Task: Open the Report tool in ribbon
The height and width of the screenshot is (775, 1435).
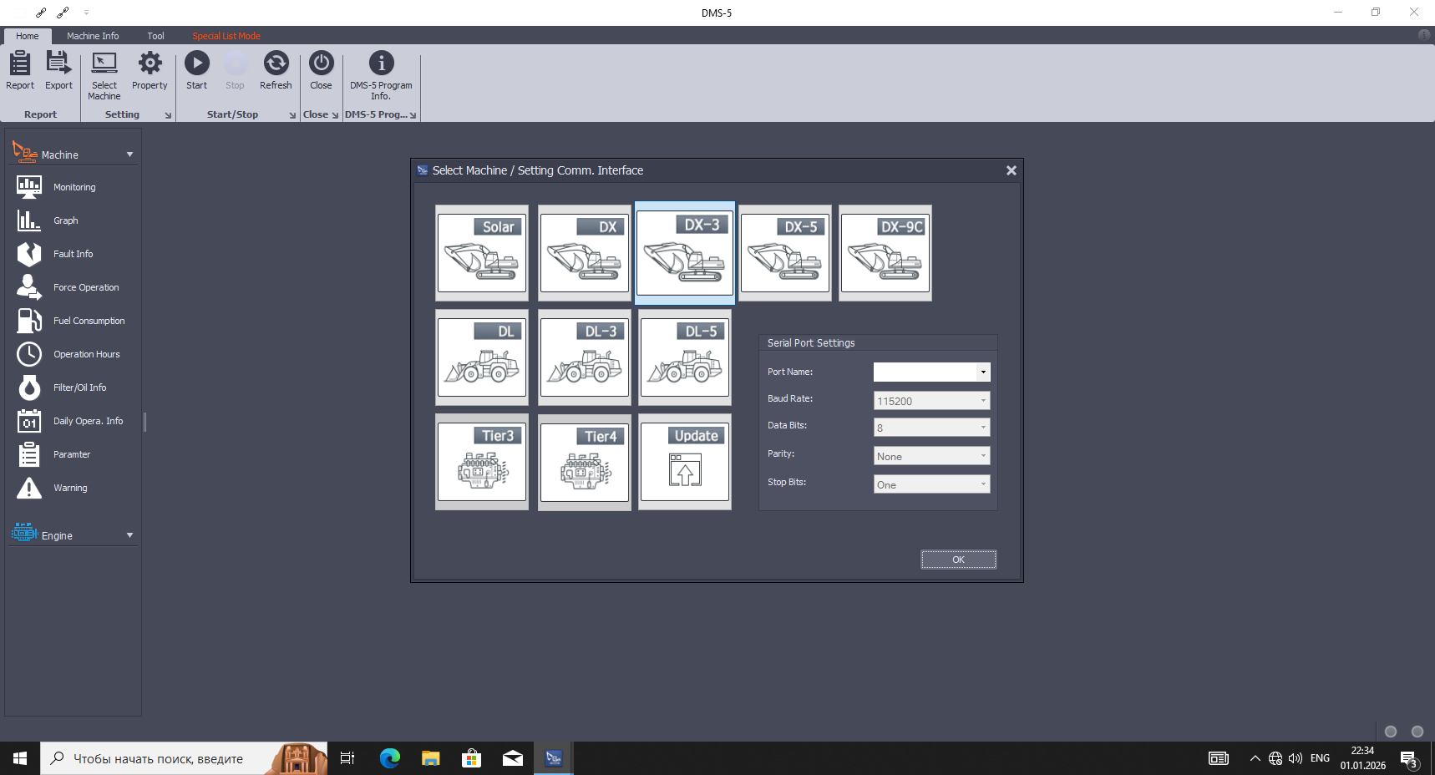Action: pos(20,71)
